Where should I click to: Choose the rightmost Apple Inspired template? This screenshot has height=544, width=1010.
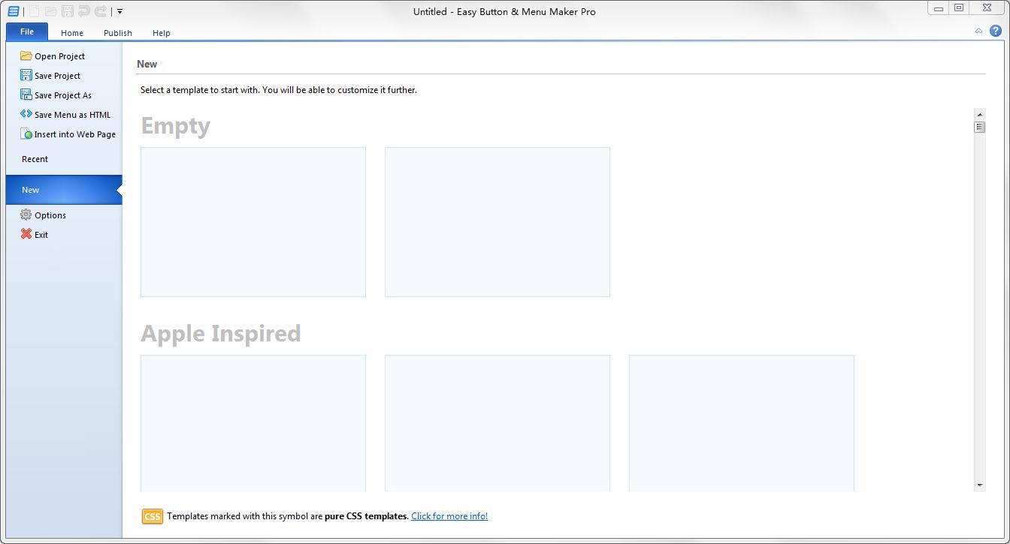742,423
